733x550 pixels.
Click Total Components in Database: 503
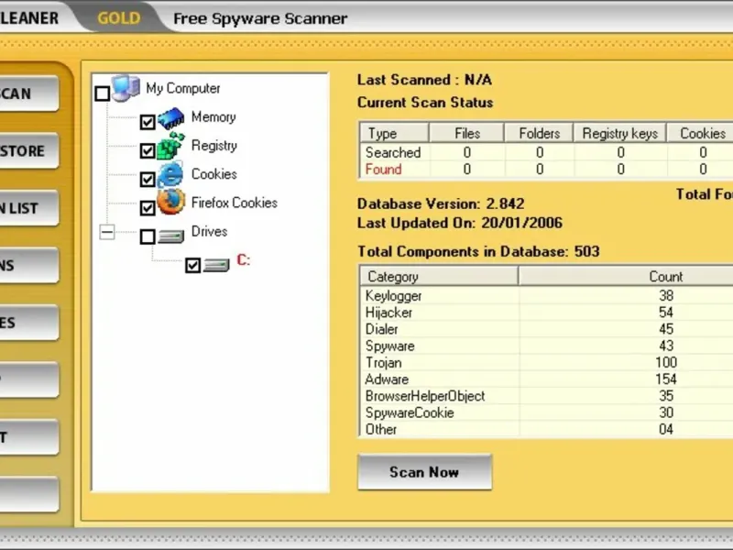coord(478,251)
